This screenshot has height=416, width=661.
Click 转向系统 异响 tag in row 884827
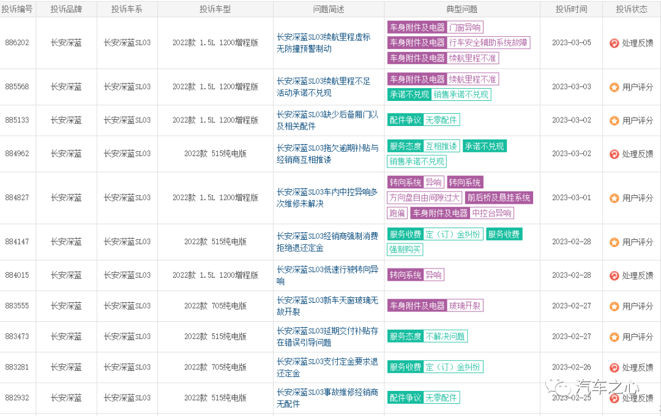tap(416, 182)
